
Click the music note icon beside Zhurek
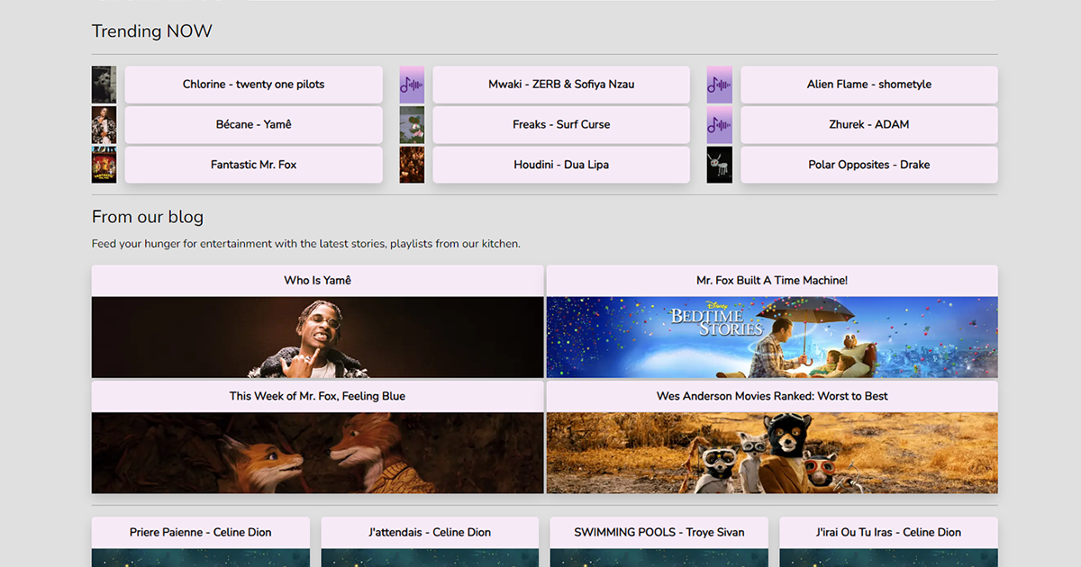[x=719, y=125]
